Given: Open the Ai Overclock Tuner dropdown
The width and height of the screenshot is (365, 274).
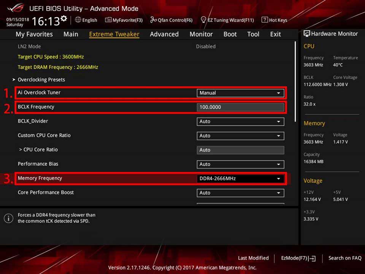Looking at the screenshot, I should 240,93.
